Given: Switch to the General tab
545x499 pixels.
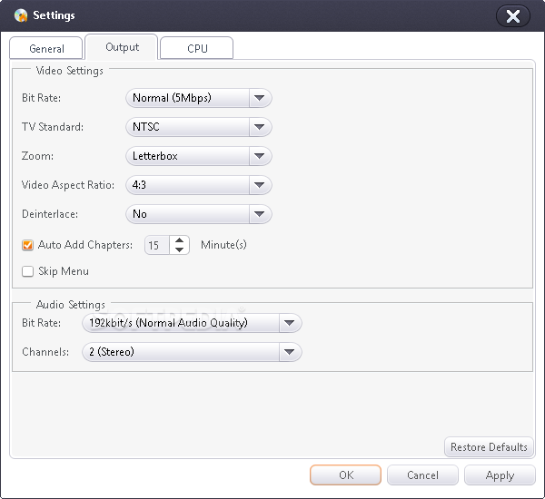Looking at the screenshot, I should click(46, 48).
